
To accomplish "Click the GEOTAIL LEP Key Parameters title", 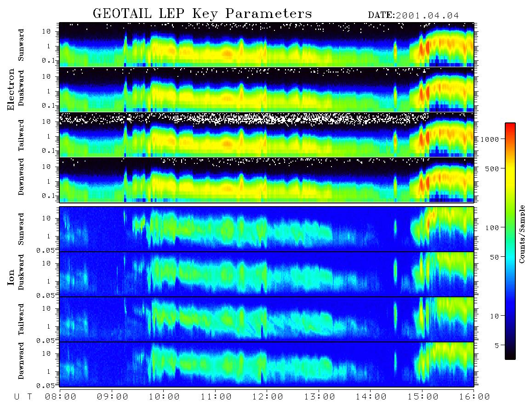I will click(x=202, y=14).
